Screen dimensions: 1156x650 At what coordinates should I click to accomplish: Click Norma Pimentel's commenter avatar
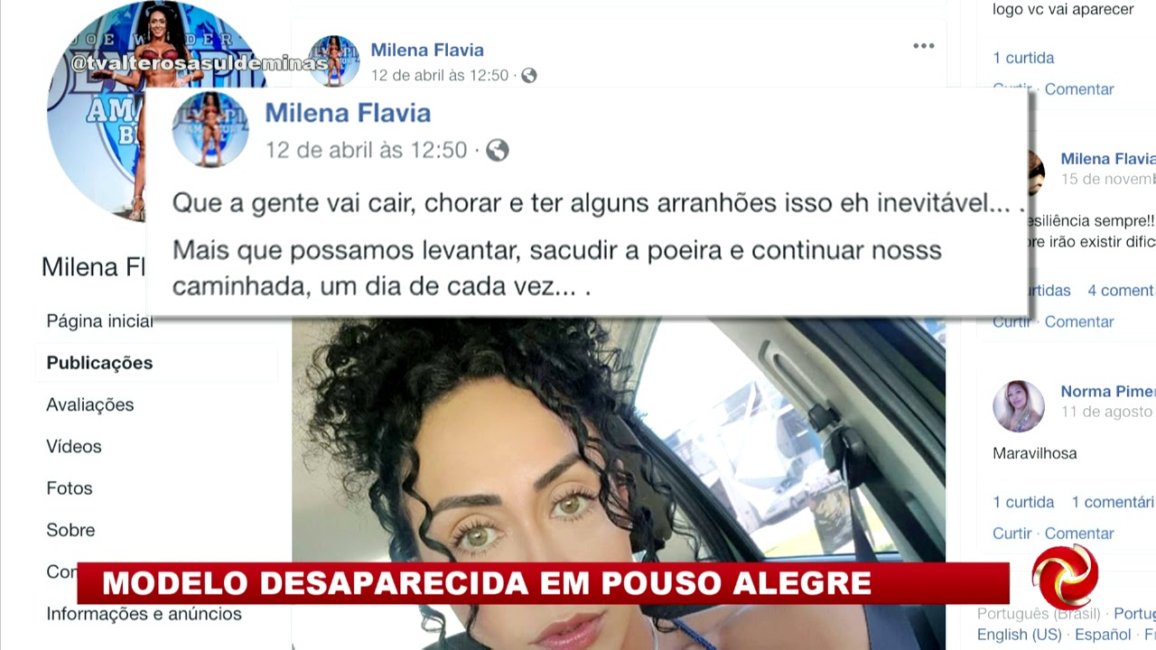point(1019,406)
